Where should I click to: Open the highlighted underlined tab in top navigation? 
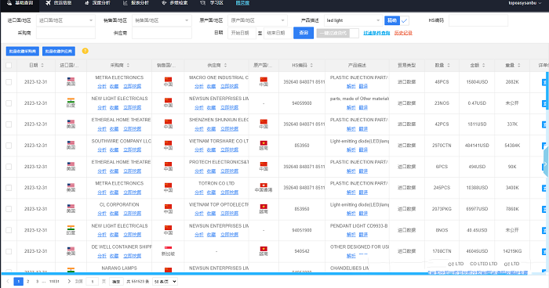coord(242,3)
